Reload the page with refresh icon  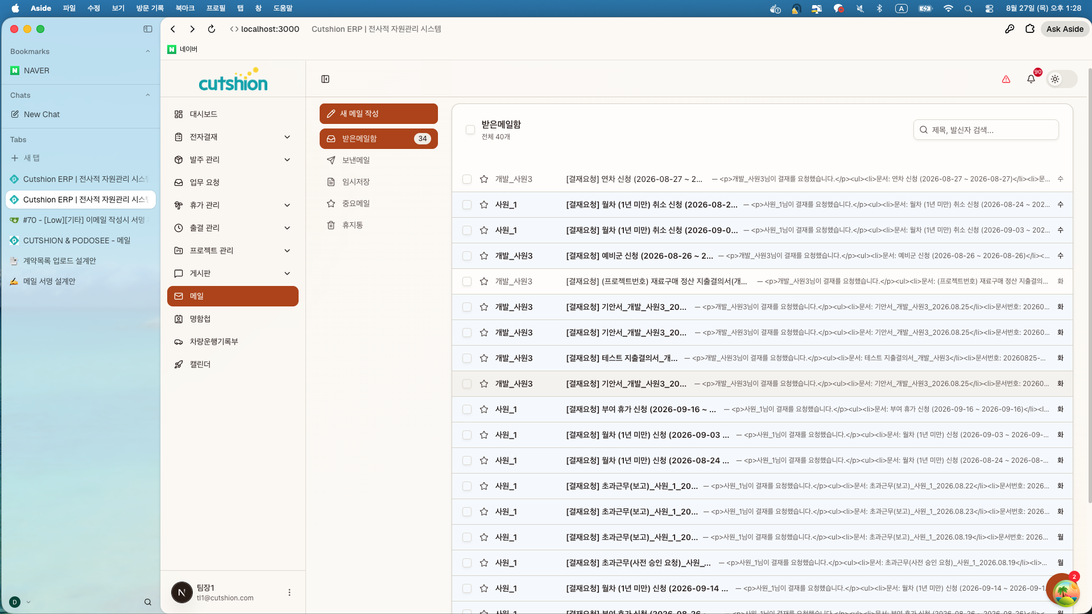point(212,29)
